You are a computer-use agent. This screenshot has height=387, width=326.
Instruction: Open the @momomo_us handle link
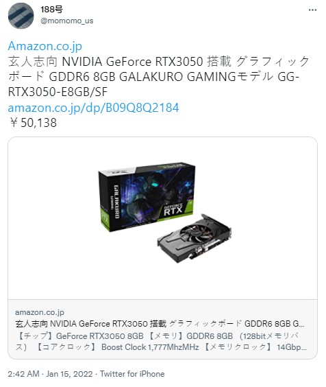pos(67,21)
